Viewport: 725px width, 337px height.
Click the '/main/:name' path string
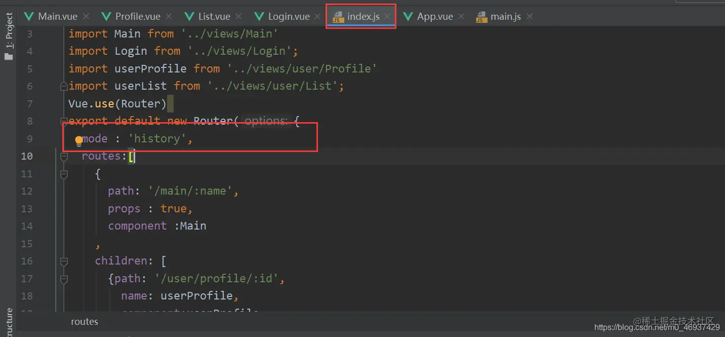pyautogui.click(x=190, y=191)
